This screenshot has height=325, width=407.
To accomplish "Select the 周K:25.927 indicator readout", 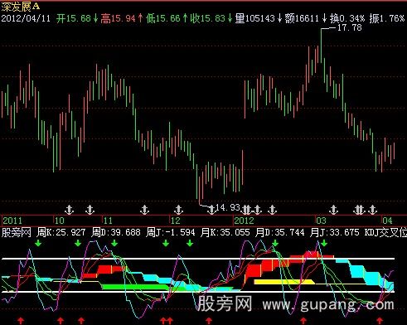I will [x=61, y=232].
